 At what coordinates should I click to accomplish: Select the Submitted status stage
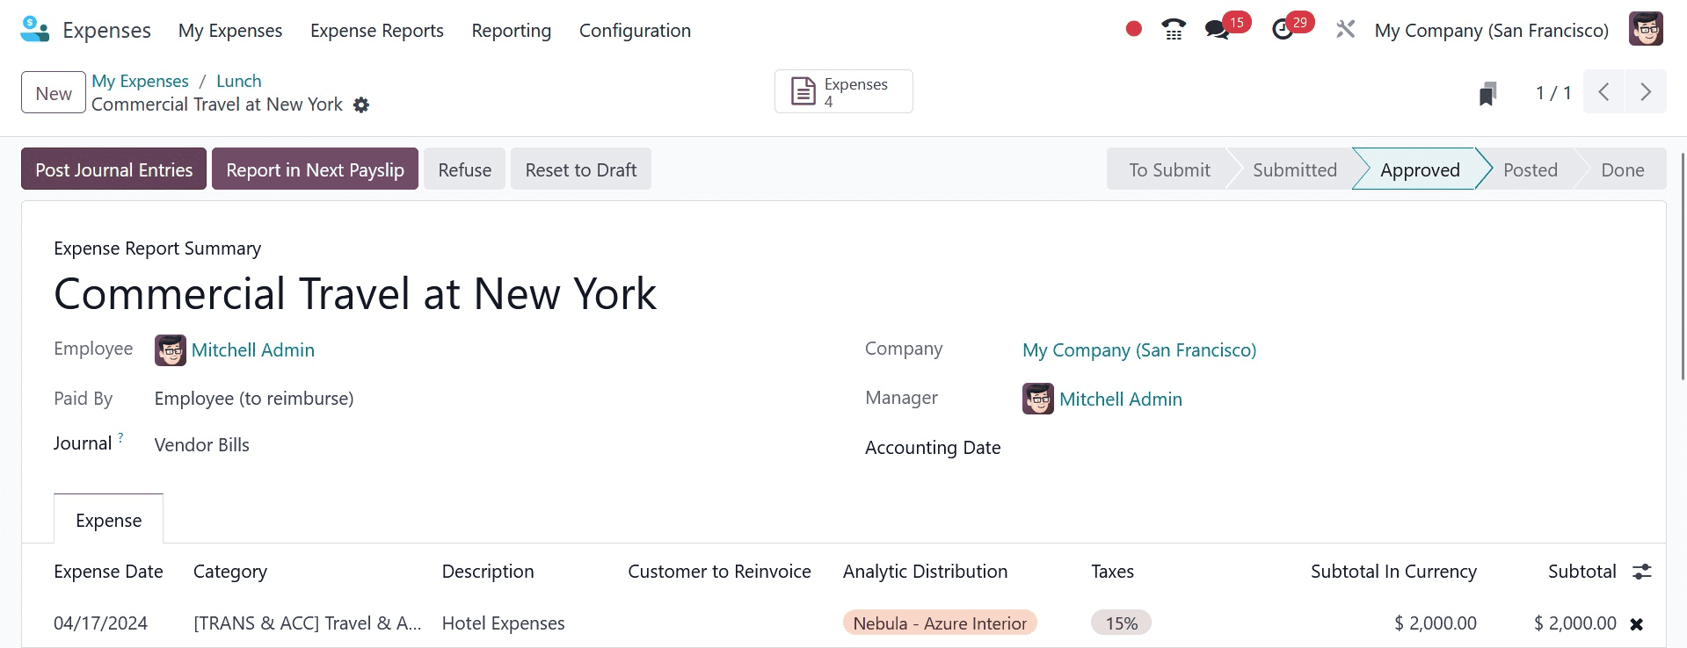click(1294, 169)
